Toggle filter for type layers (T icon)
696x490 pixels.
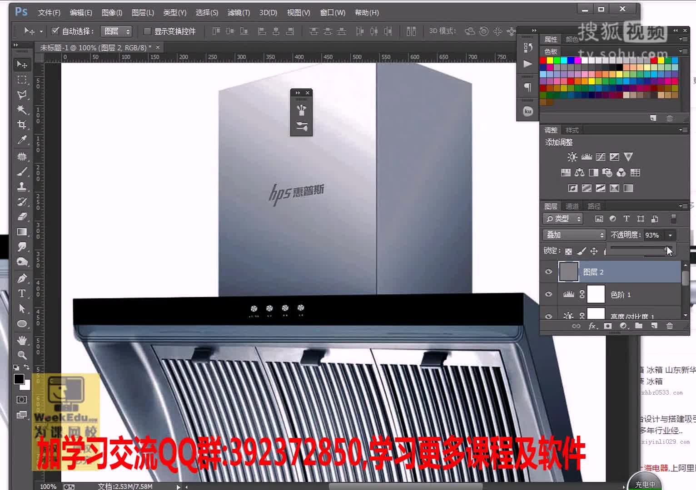(626, 219)
